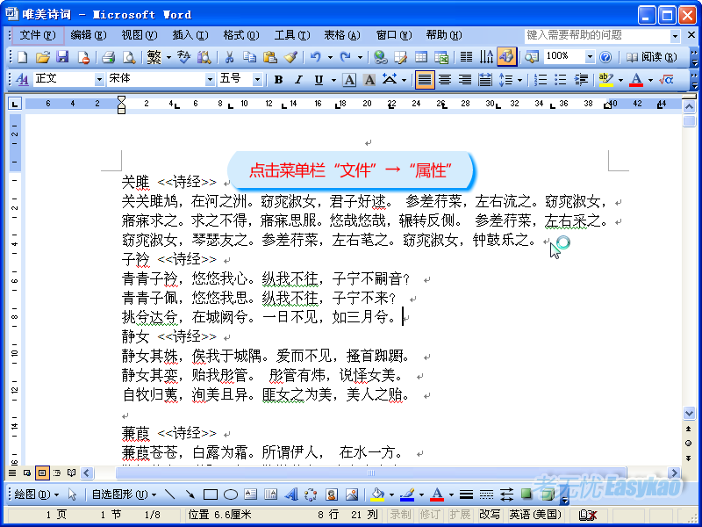Expand the underline style arrow

coord(333,80)
